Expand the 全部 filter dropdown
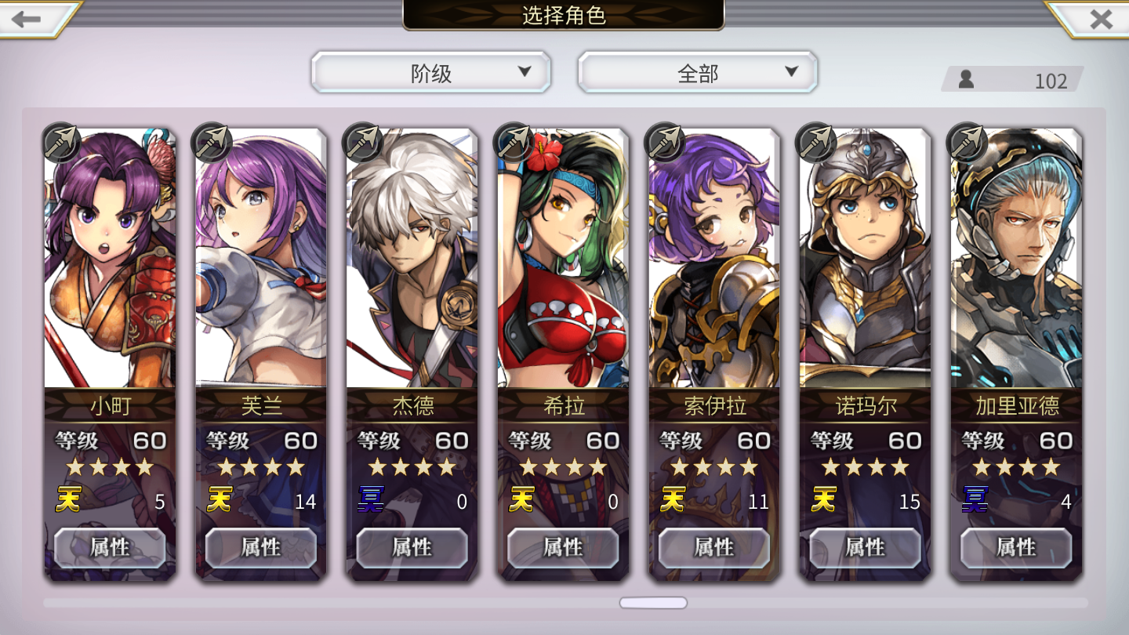Screen dimensions: 1129x635 pos(698,73)
